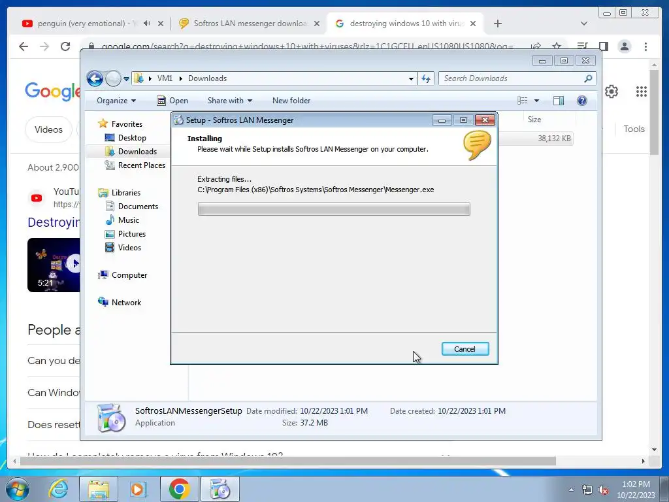Open the view options dropdown arrow

[x=537, y=101]
